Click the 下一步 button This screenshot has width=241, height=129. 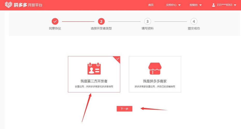tap(124, 109)
